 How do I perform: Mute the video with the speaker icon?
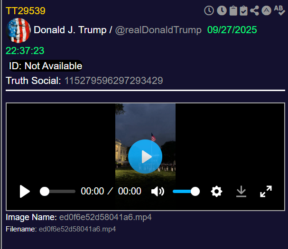pyautogui.click(x=158, y=192)
